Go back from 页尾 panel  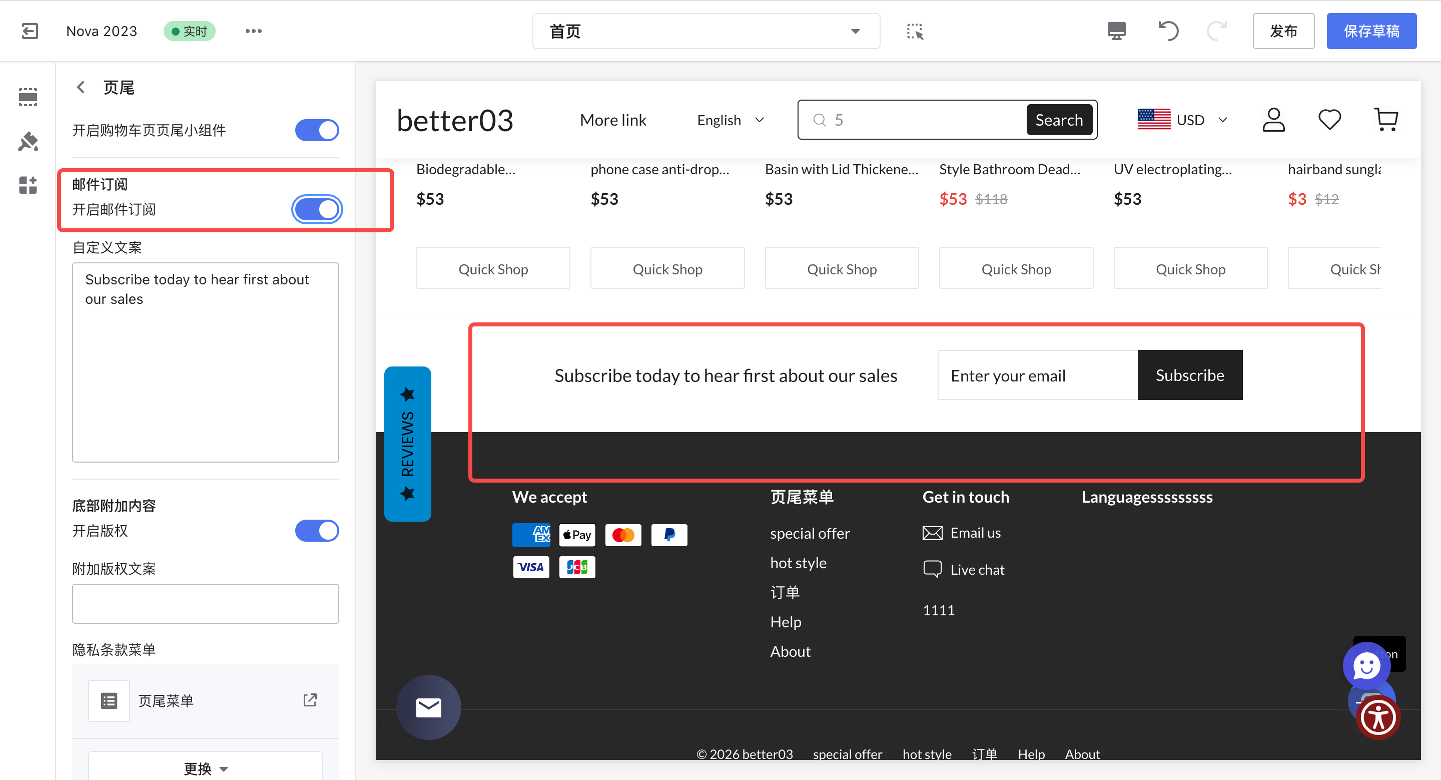[81, 87]
